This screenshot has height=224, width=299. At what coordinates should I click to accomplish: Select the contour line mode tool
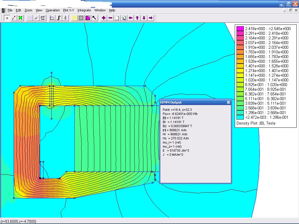(x=14, y=18)
